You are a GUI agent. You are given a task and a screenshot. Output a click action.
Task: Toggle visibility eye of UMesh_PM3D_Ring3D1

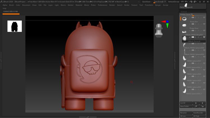(204, 30)
